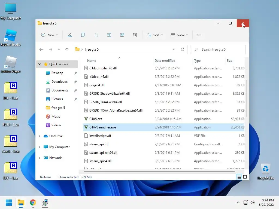
Task: Expand the OneDrive tree node
Action: pyautogui.click(x=40, y=136)
